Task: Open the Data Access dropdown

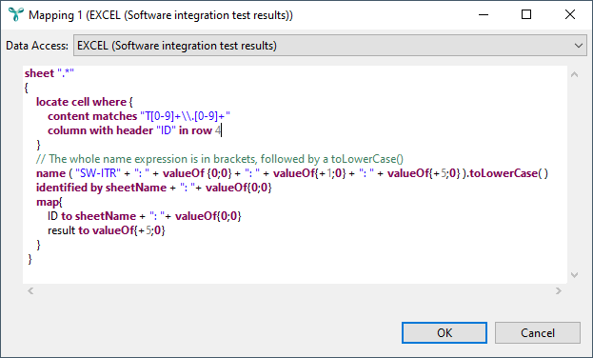Action: click(329, 46)
